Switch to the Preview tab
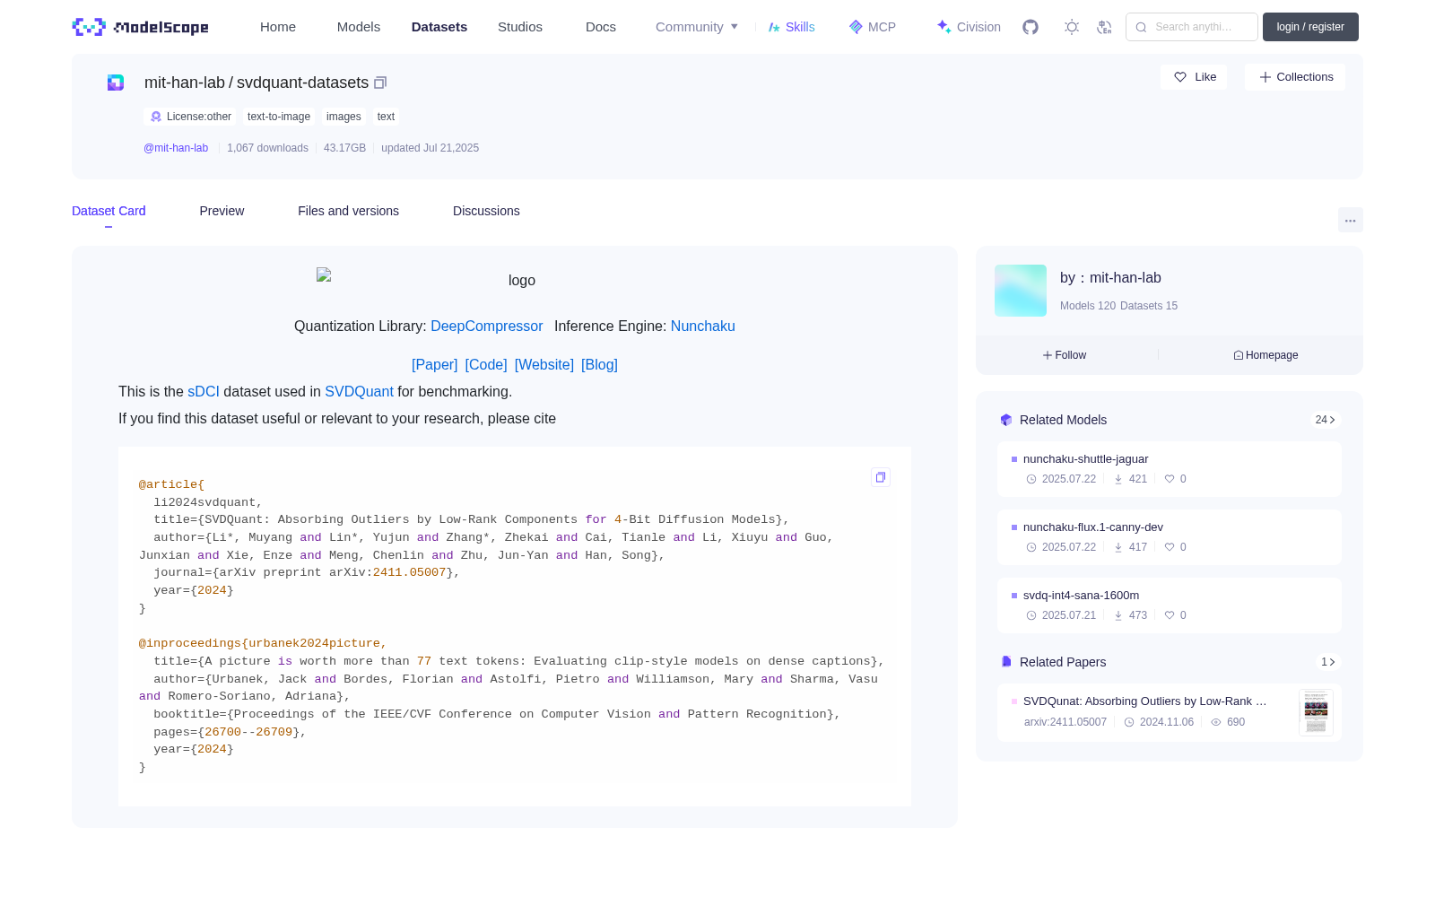This screenshot has width=1435, height=897. pyautogui.click(x=222, y=211)
